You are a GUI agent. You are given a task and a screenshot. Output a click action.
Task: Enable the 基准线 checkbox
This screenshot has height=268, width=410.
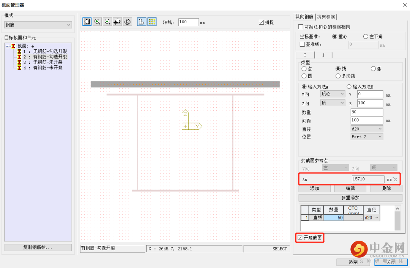point(302,44)
